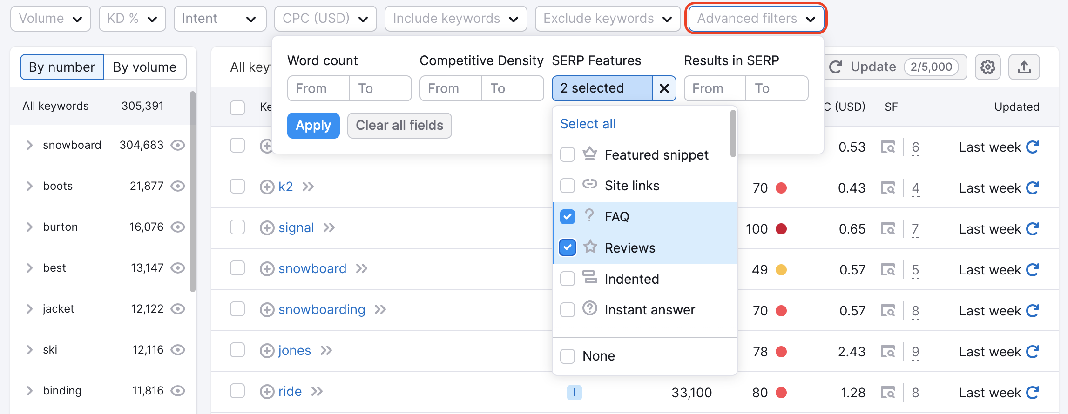The image size is (1068, 414).
Task: Toggle the eye icon for boots group
Action: click(x=178, y=186)
